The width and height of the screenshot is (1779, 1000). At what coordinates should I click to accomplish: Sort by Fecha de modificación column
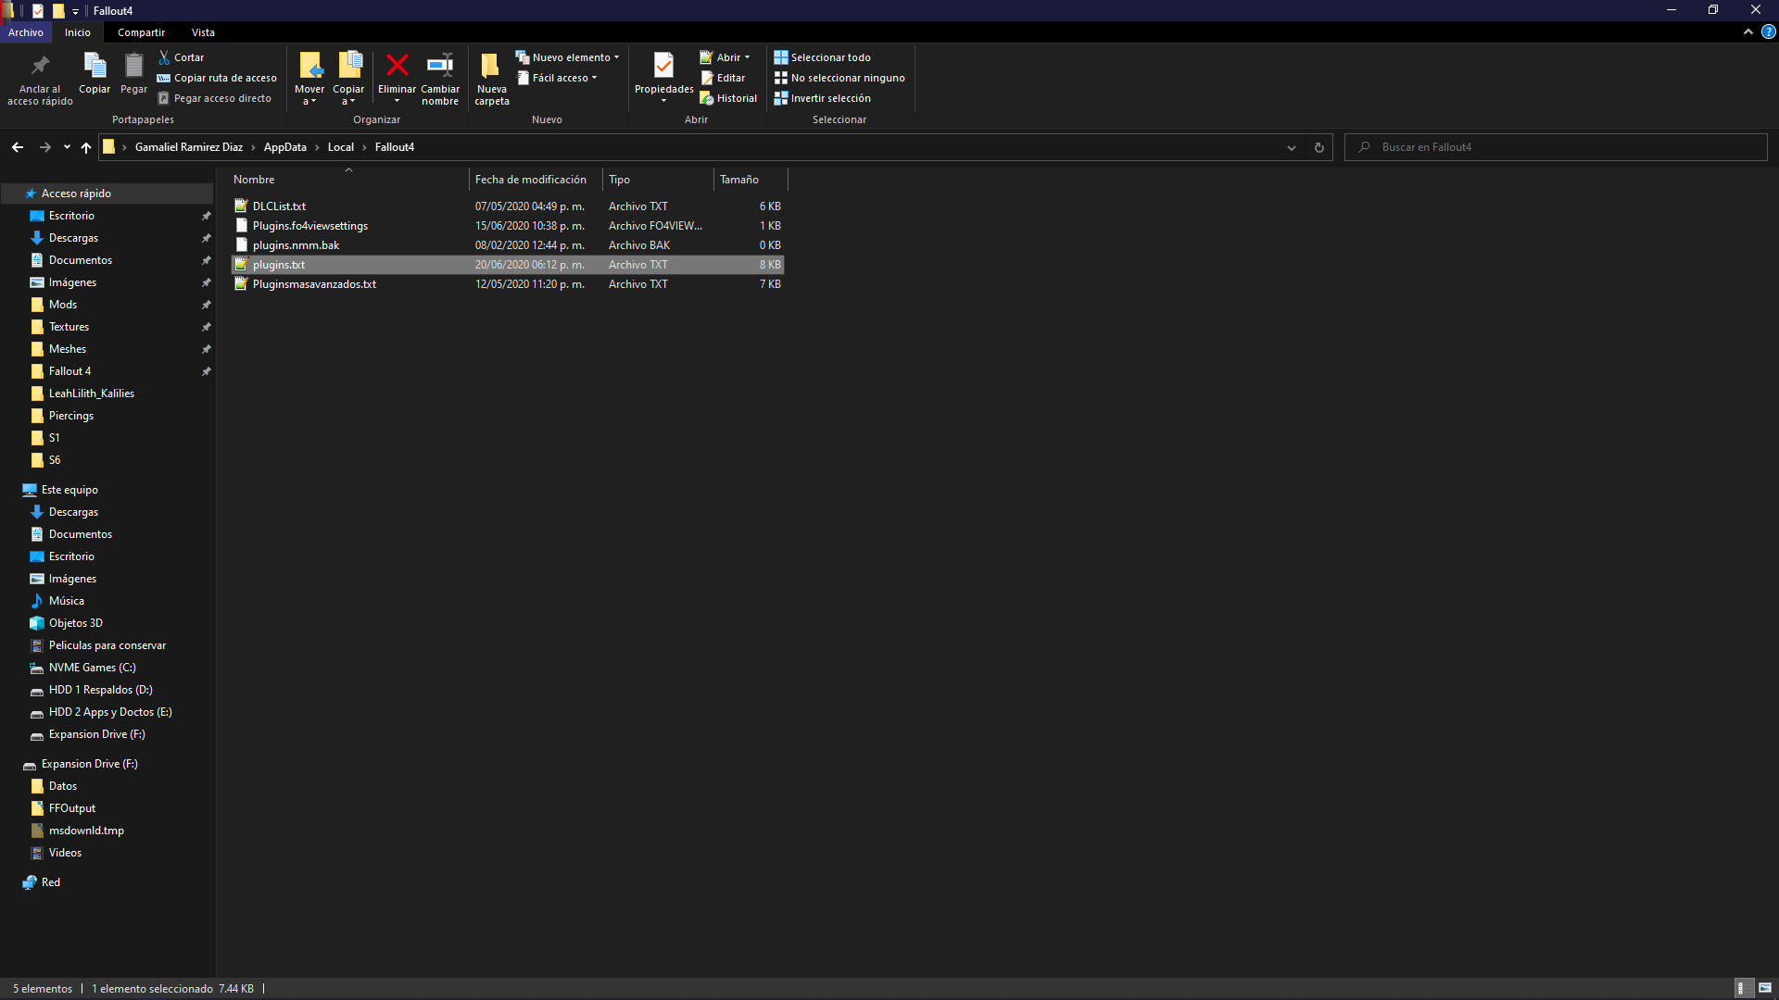[536, 180]
